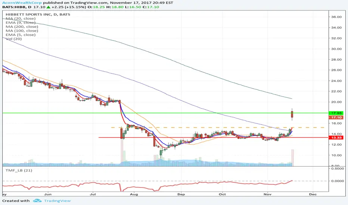Click the TradingView logo icon at bottom
348x205 pixels.
point(37,201)
